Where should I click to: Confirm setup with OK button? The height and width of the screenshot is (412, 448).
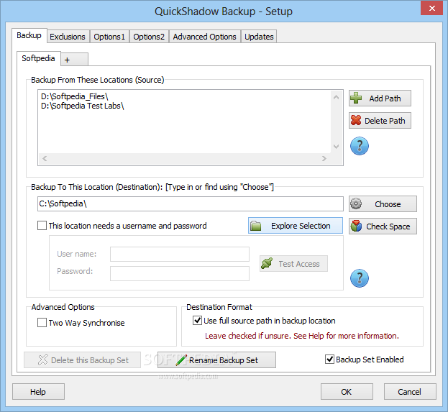click(x=347, y=391)
